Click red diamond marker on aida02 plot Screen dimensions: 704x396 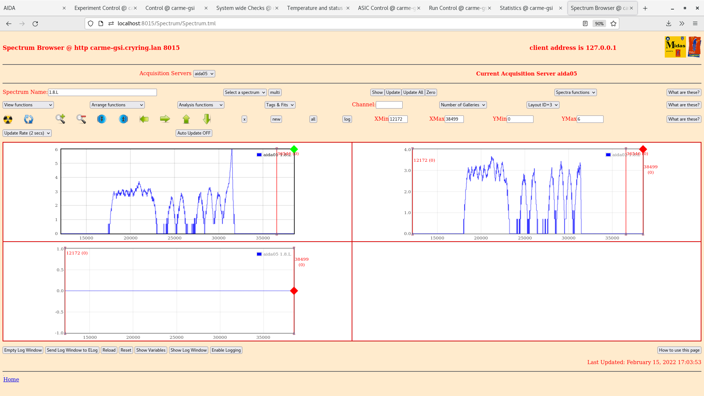point(643,149)
